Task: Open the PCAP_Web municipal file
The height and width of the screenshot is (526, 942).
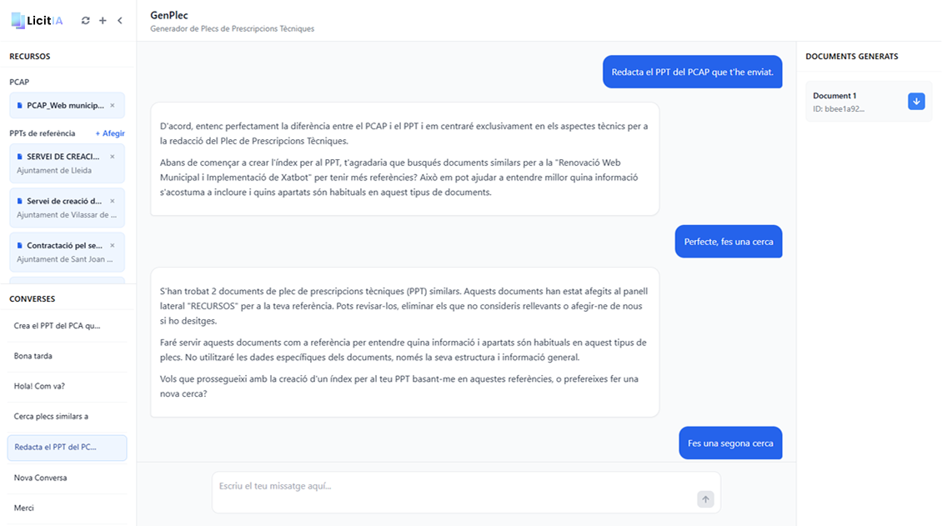Action: (63, 106)
